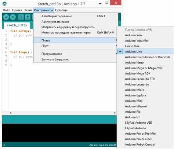
Task: Close the Инструменты menu via its label
Action: click(43, 10)
